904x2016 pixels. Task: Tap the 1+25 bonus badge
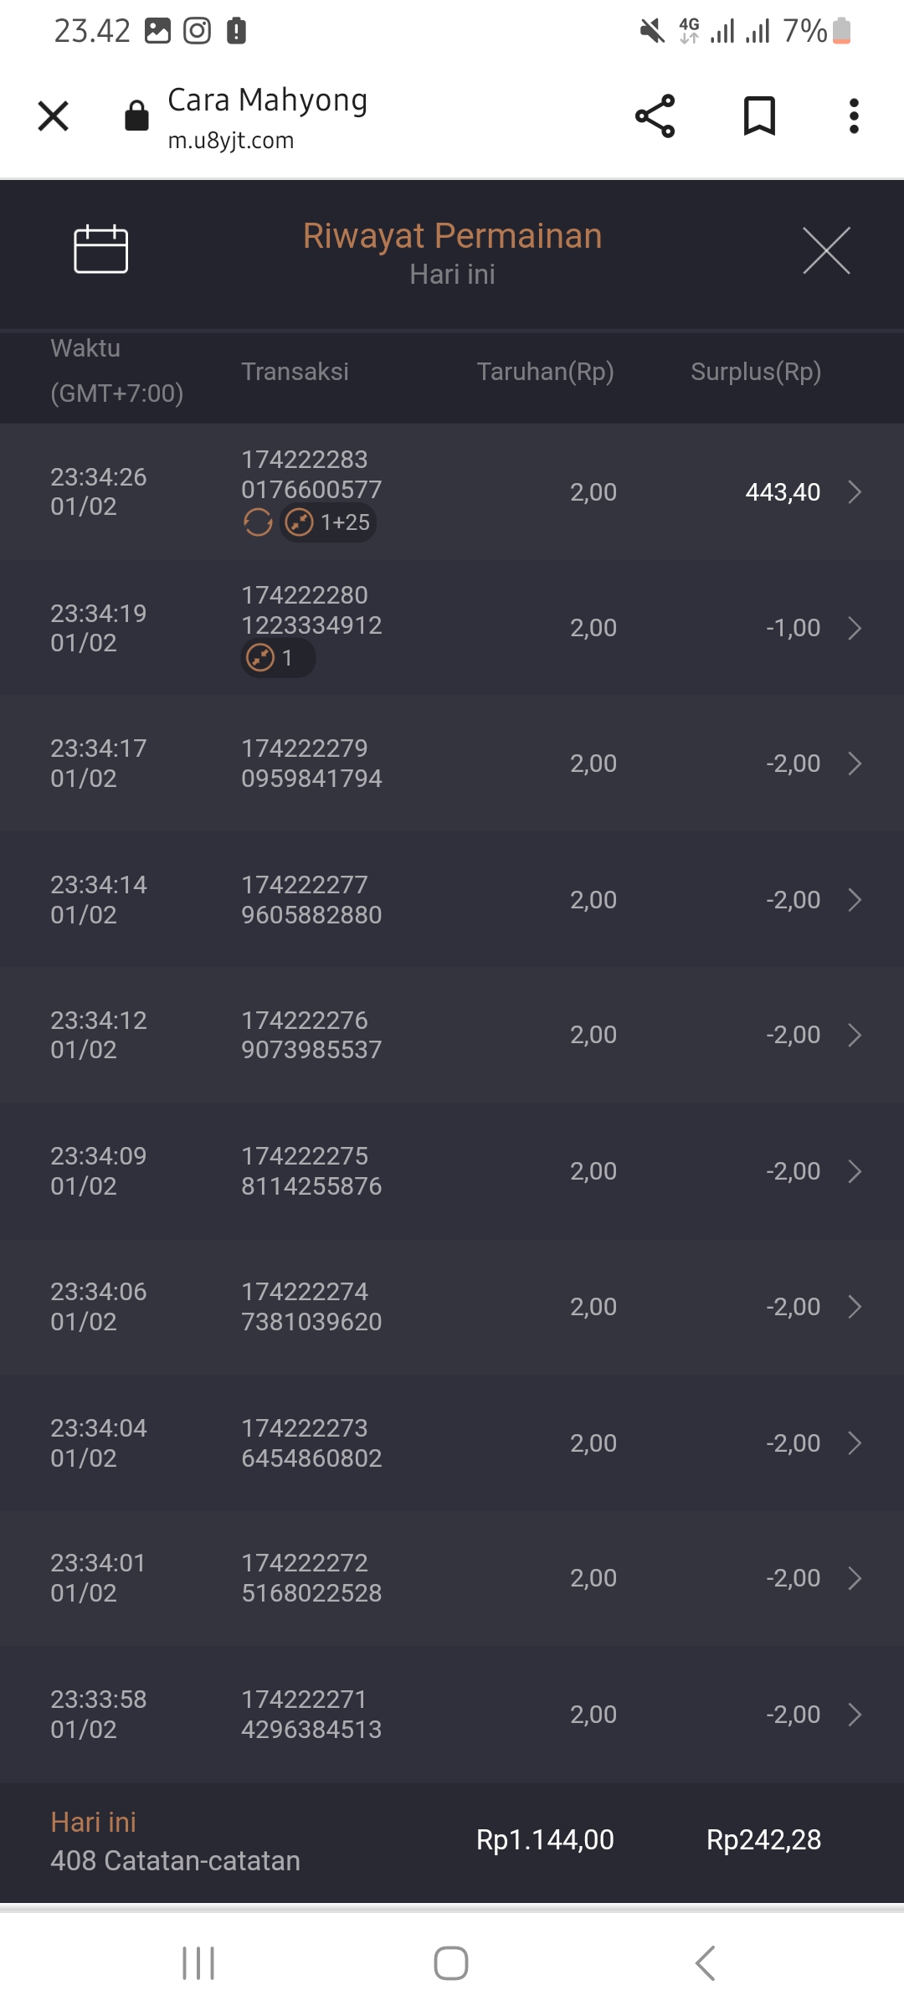[x=328, y=522]
